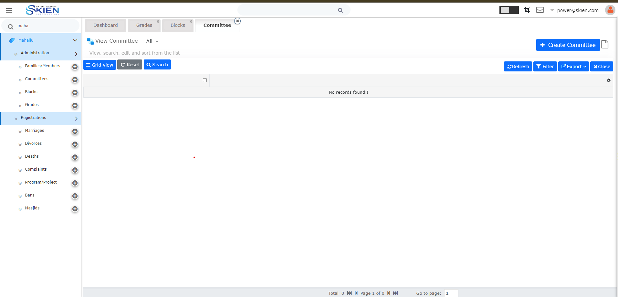The width and height of the screenshot is (618, 297).
Task: Click the Create Committee button
Action: tap(568, 45)
